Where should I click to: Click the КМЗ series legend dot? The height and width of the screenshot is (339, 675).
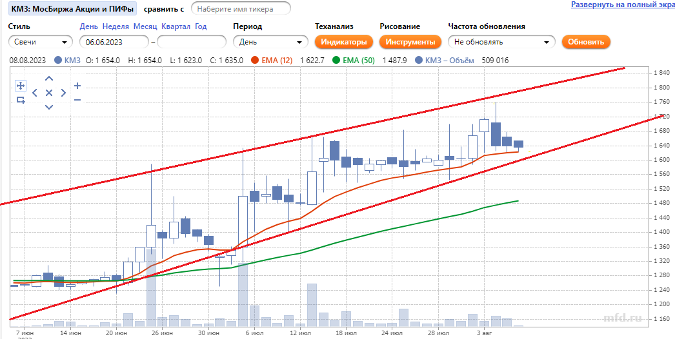coord(58,61)
